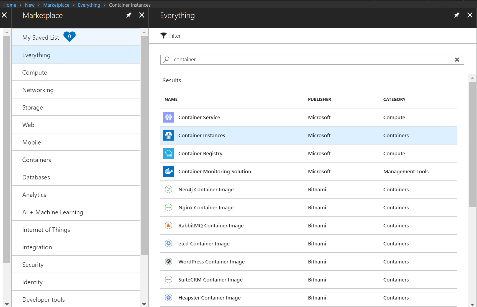The width and height of the screenshot is (477, 307).
Task: Pin the Everything blade
Action: click(x=457, y=15)
